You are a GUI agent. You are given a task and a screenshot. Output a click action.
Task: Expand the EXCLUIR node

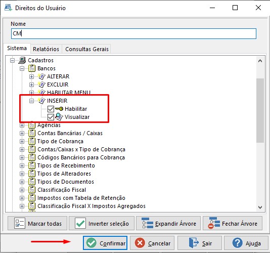(x=31, y=85)
